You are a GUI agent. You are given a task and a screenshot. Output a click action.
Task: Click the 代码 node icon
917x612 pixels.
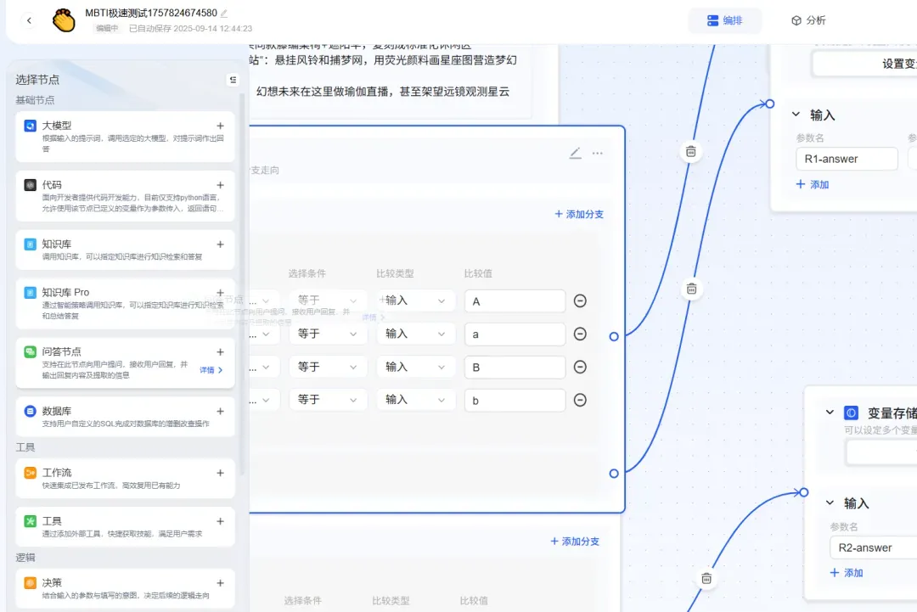[x=30, y=185]
